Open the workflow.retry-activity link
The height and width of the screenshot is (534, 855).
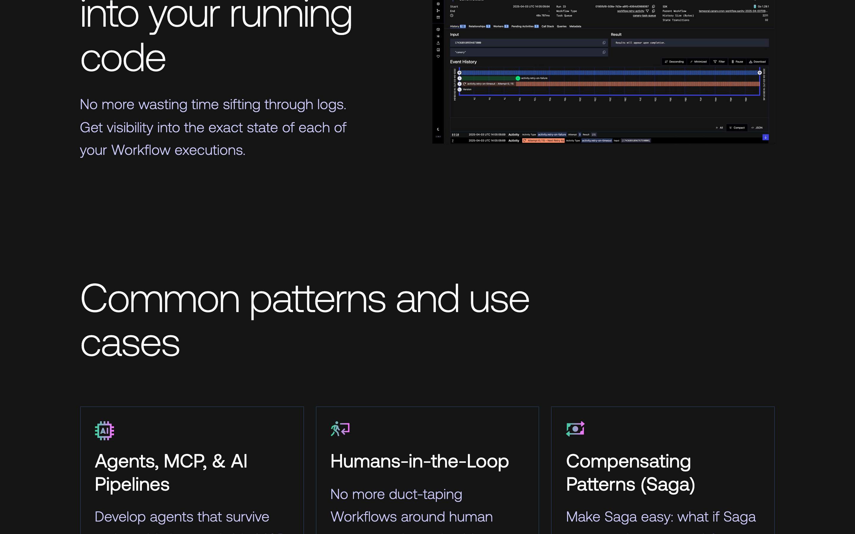[x=630, y=11]
